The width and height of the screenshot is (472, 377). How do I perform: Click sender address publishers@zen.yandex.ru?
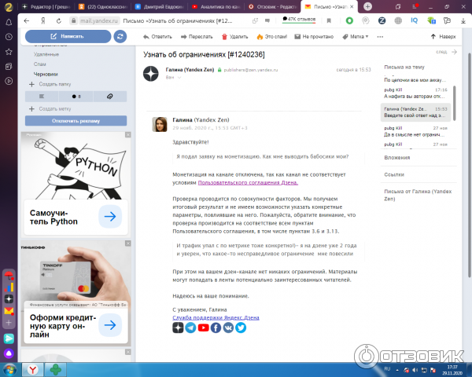(x=250, y=70)
